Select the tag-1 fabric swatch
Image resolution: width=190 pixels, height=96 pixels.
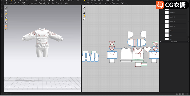(x=167, y=31)
